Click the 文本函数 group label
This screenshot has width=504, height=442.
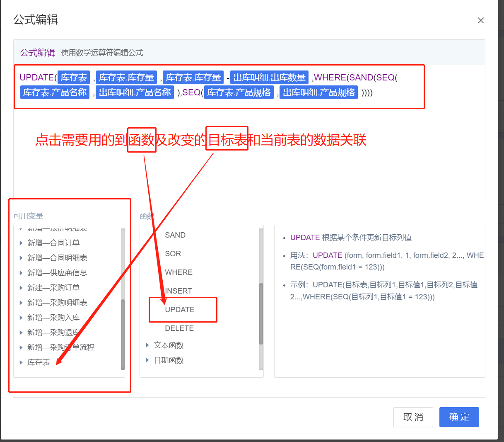(x=169, y=345)
